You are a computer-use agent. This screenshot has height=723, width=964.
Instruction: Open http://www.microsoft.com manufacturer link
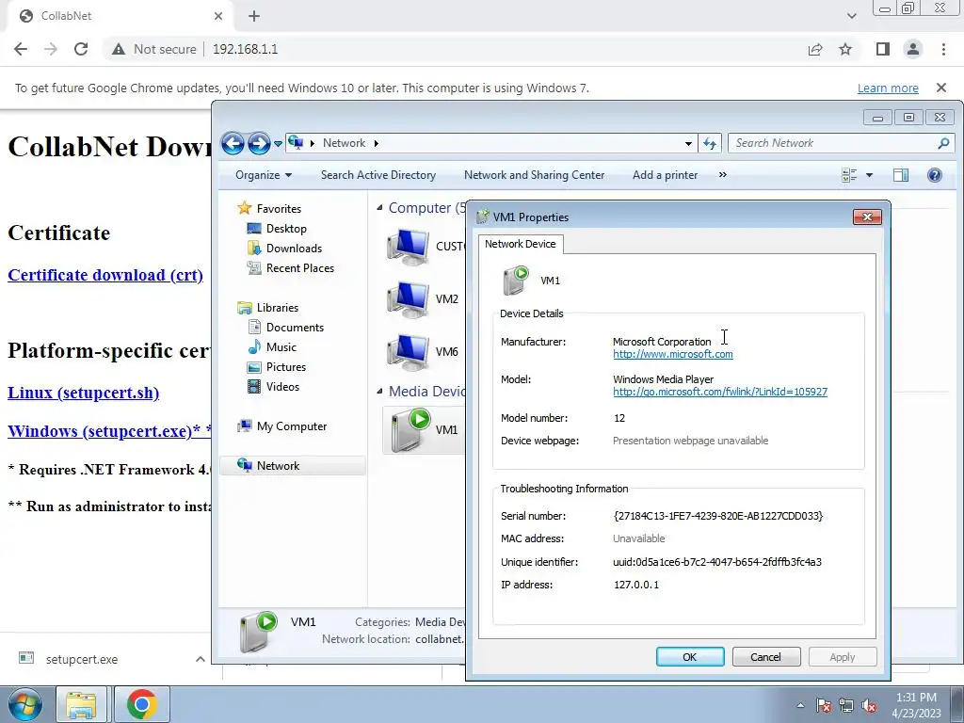coord(672,354)
